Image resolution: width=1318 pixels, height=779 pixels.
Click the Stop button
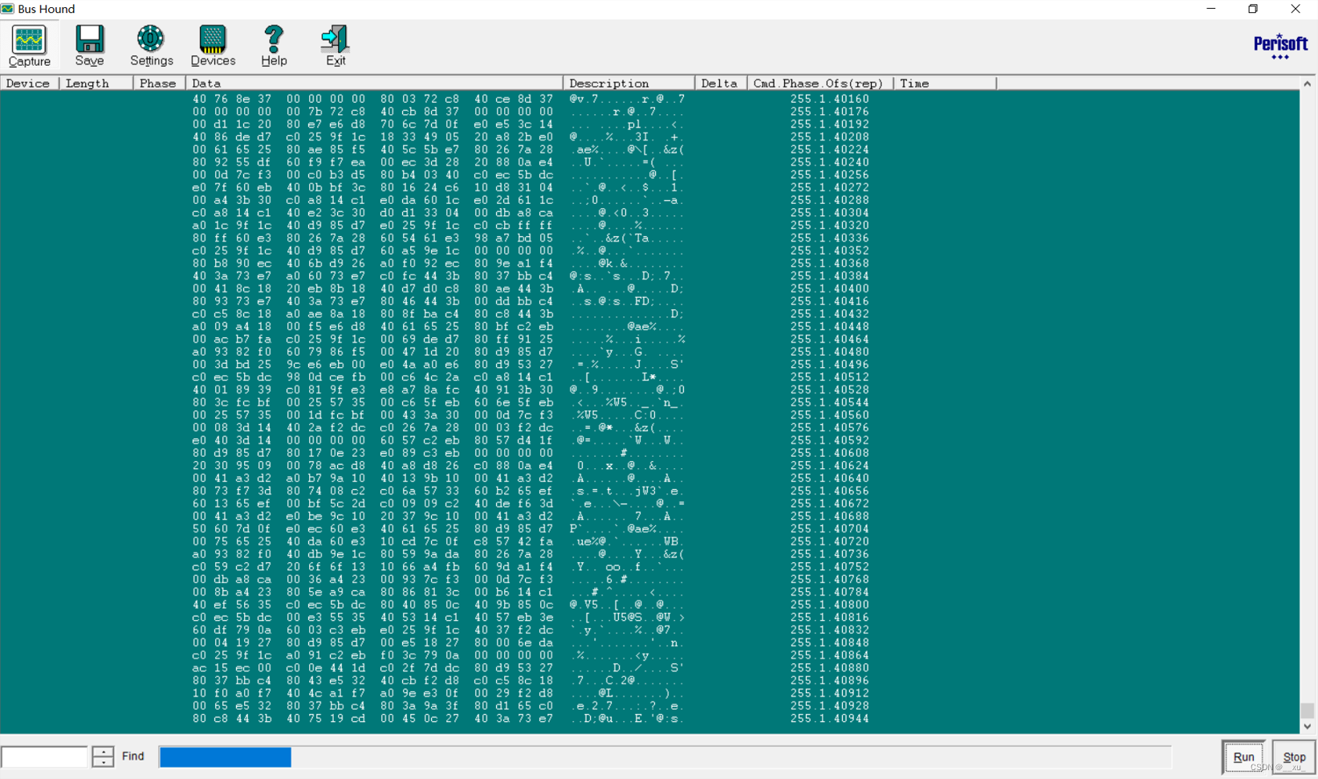point(1294,757)
